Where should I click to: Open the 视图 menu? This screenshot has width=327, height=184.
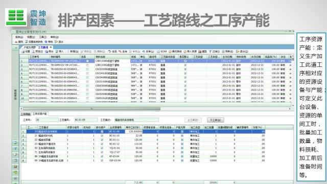click(x=31, y=37)
